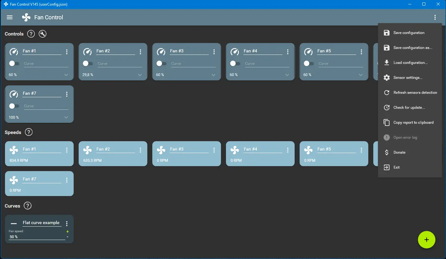Image resolution: width=446 pixels, height=259 pixels.
Task: Select Donate from the menu
Action: click(x=410, y=152)
